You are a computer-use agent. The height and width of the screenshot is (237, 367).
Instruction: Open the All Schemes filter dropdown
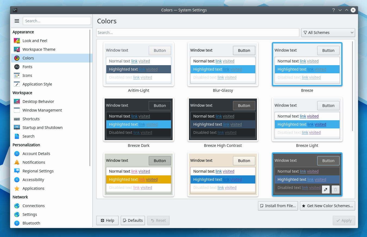pyautogui.click(x=328, y=32)
